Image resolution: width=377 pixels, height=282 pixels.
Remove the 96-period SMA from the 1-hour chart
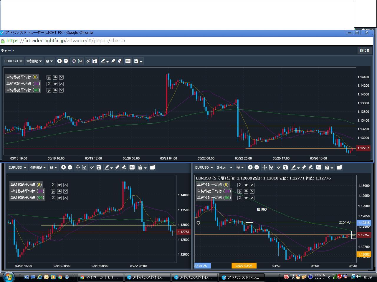61,90
